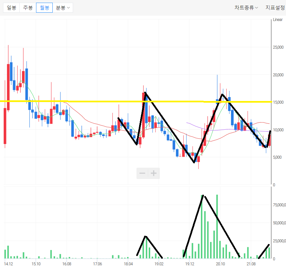Image resolution: width=286 pixels, height=268 pixels.
Task: Click the 20.10 date axis label
Action: pos(220,264)
